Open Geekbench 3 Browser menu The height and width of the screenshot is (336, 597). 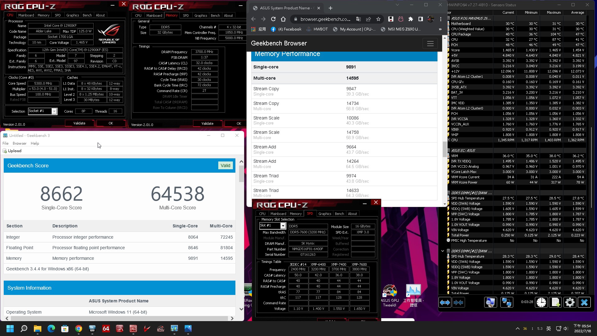(x=20, y=143)
